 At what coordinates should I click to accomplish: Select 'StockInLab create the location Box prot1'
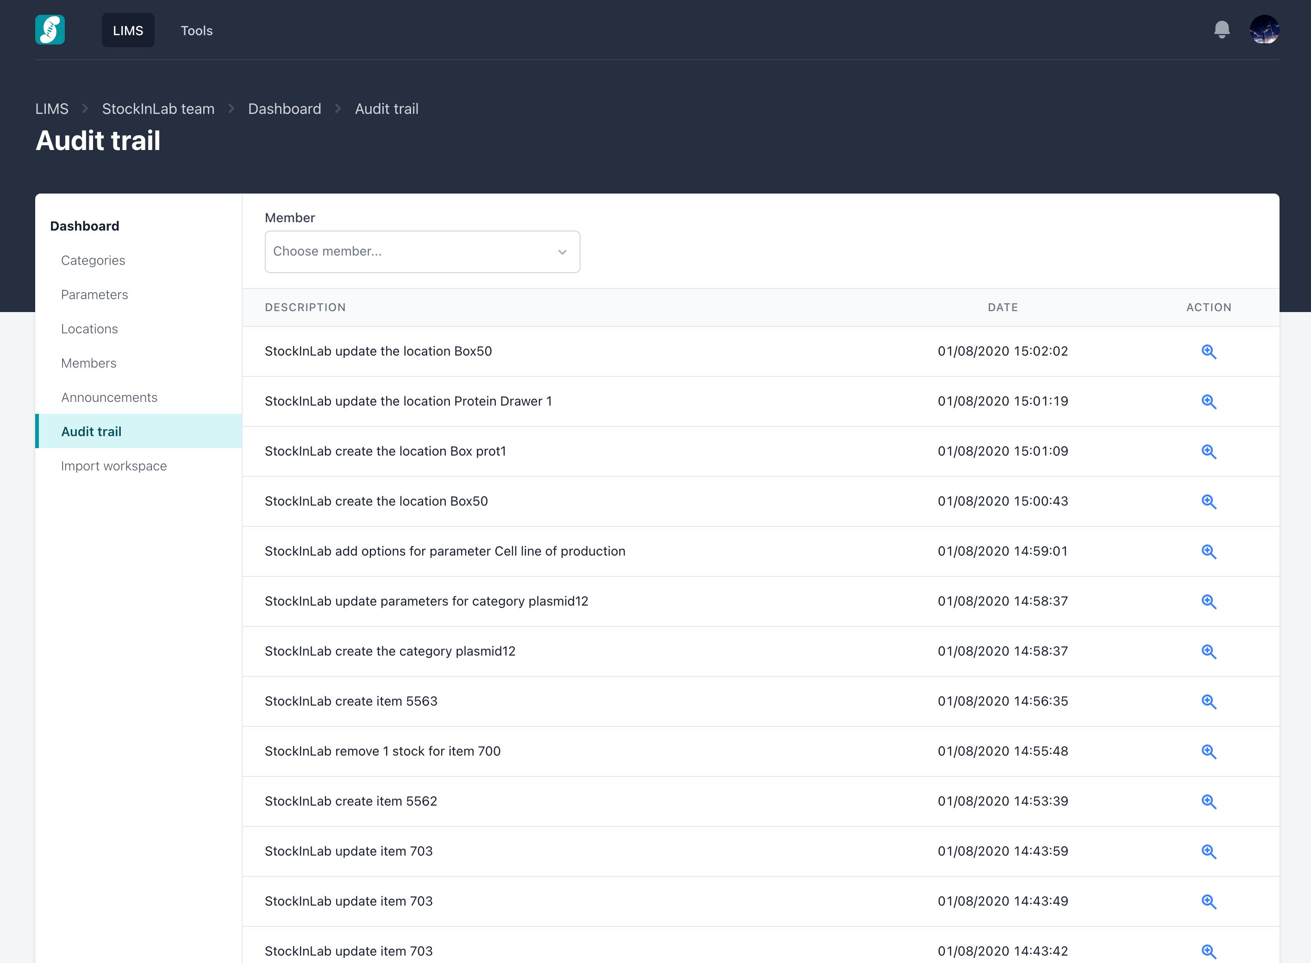(x=385, y=452)
